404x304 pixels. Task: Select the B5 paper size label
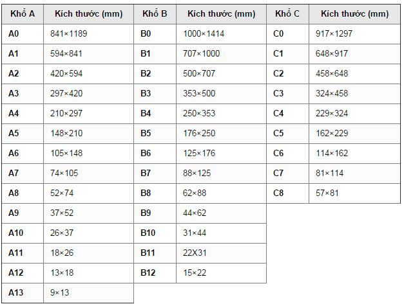click(146, 133)
